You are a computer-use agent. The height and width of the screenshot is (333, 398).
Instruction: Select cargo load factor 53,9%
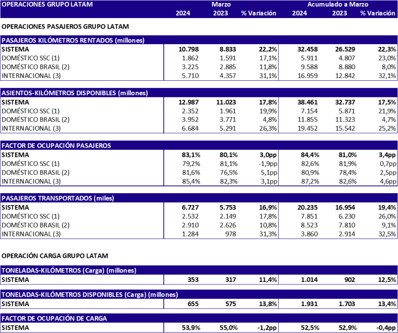191,327
